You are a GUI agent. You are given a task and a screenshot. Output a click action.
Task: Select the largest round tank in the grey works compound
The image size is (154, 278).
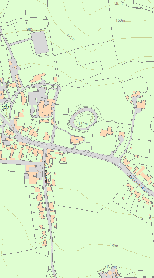pyautogui.click(x=110, y=273)
